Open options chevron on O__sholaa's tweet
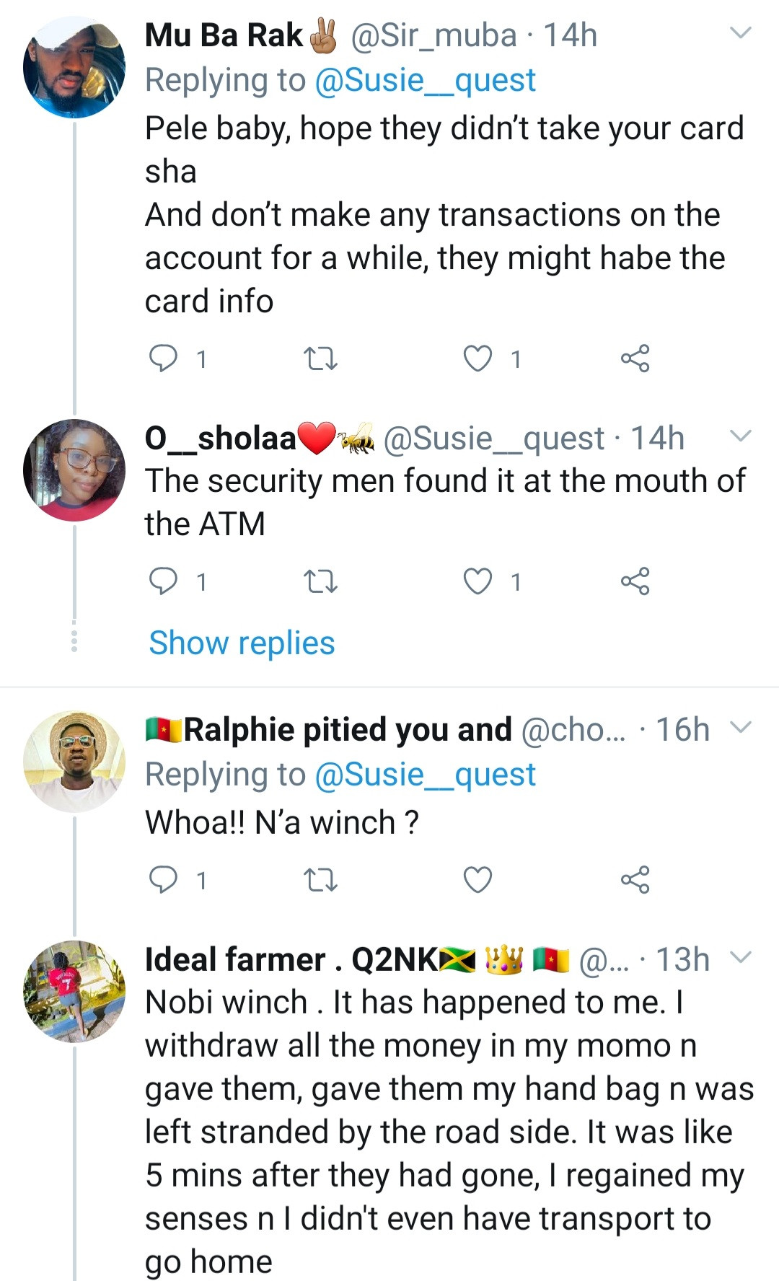The width and height of the screenshot is (779, 1281). pos(741,436)
